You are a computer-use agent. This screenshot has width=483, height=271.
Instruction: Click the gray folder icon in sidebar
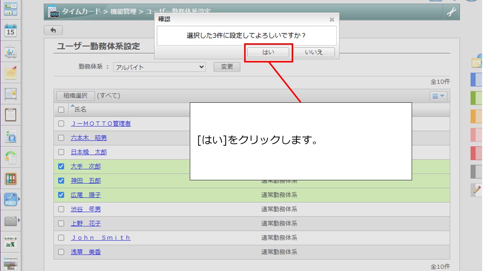(x=11, y=221)
